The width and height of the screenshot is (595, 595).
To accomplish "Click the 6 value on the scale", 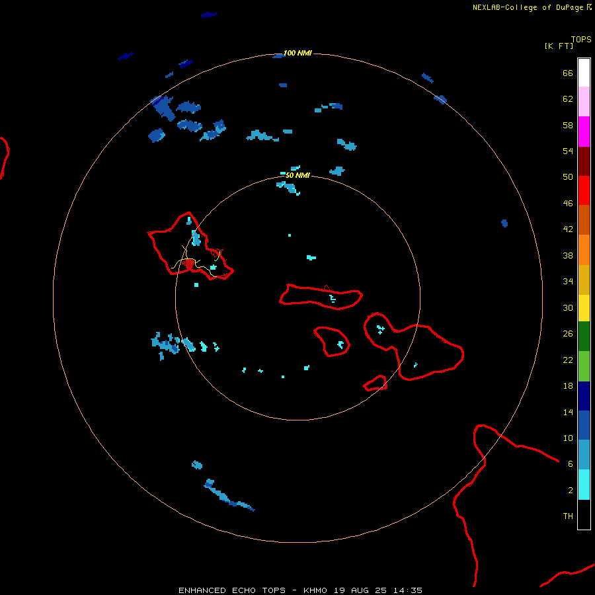I will point(571,464).
